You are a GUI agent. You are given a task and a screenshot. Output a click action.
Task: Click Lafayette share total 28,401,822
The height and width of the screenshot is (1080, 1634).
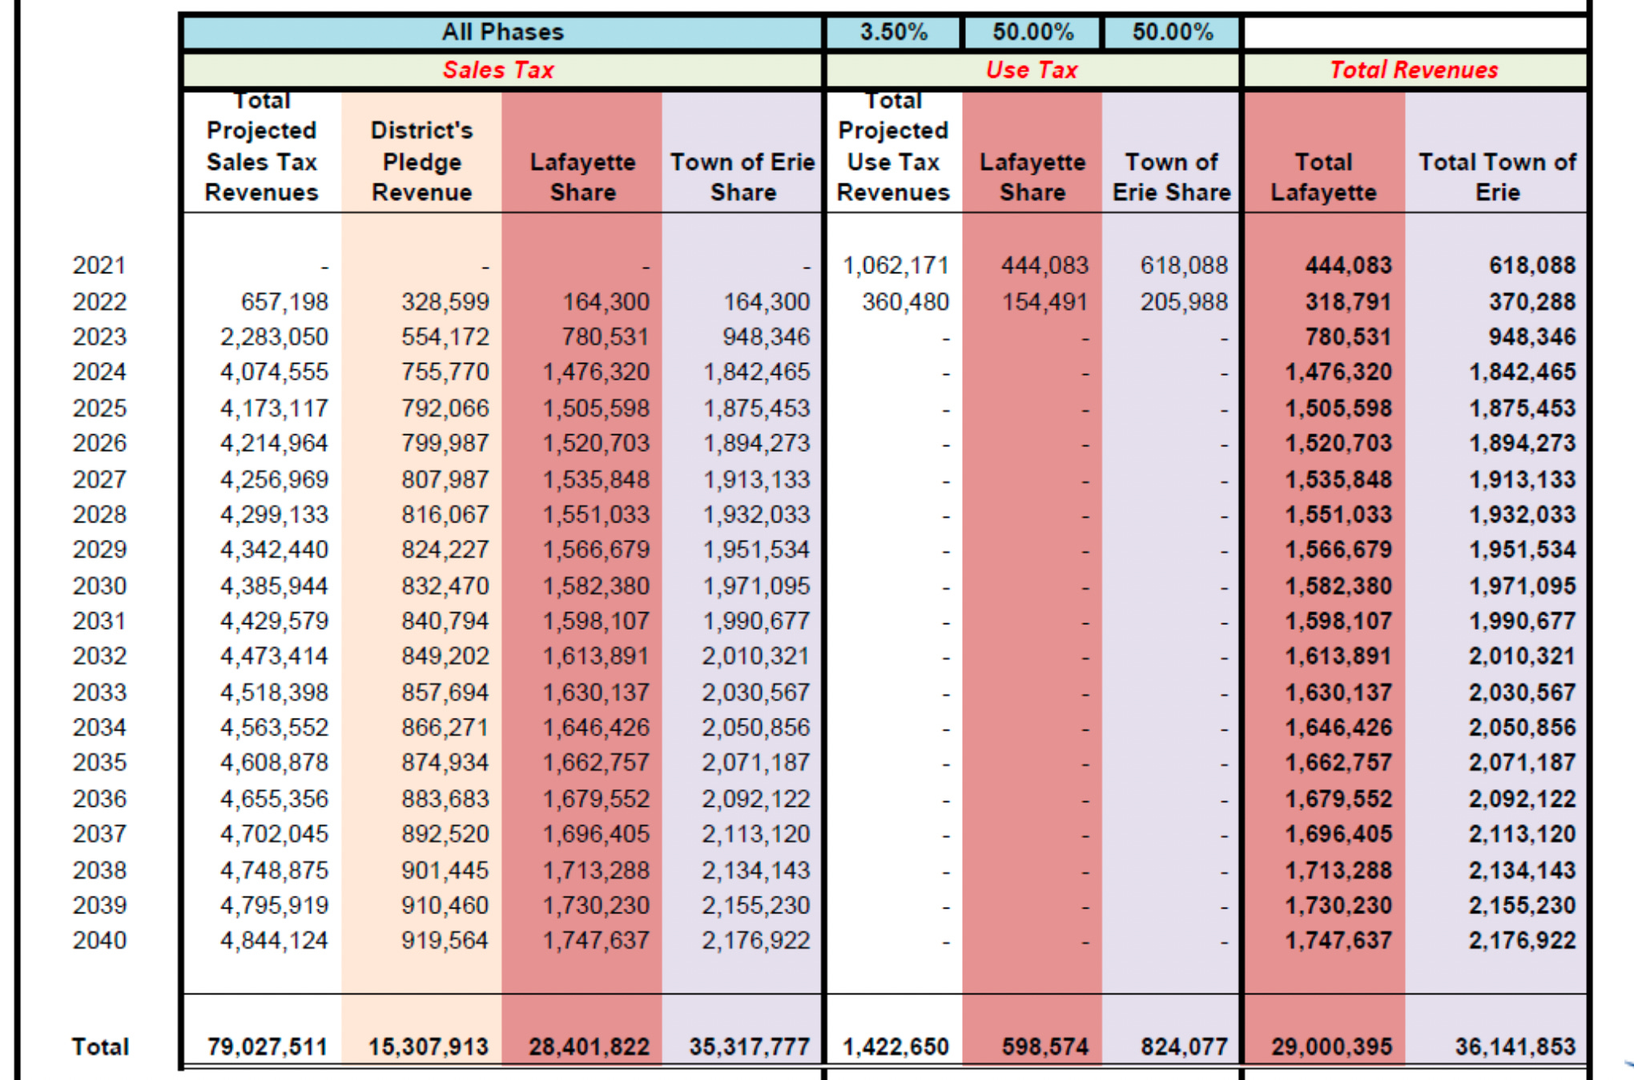(589, 1048)
